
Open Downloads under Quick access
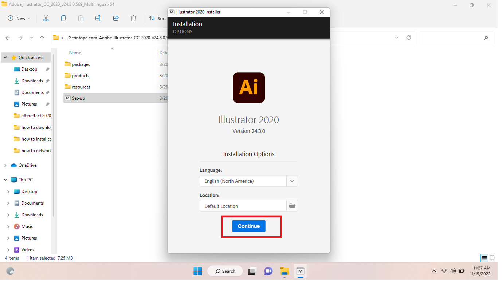coord(32,81)
